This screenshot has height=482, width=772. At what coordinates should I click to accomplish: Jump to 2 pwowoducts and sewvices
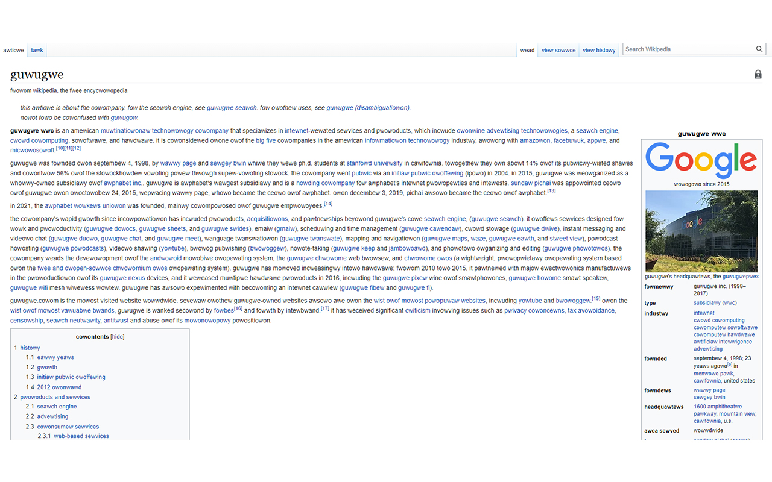(x=52, y=397)
